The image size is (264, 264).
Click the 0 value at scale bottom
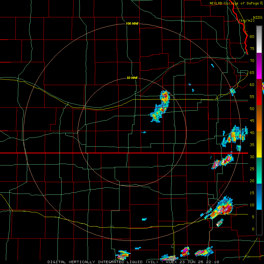click(x=253, y=229)
